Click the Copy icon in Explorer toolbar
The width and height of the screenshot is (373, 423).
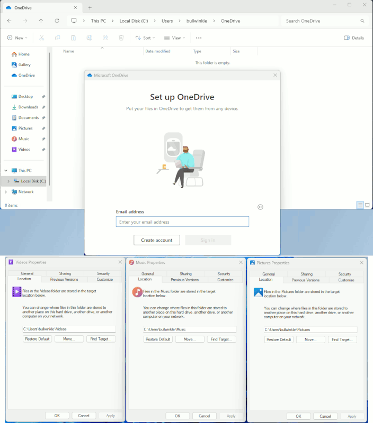pos(57,38)
